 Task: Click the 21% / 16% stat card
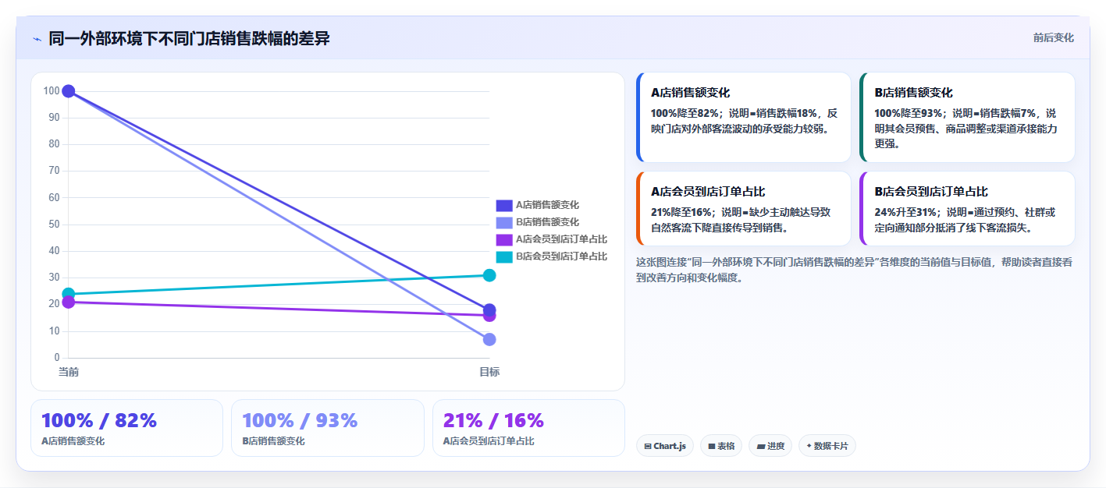528,428
